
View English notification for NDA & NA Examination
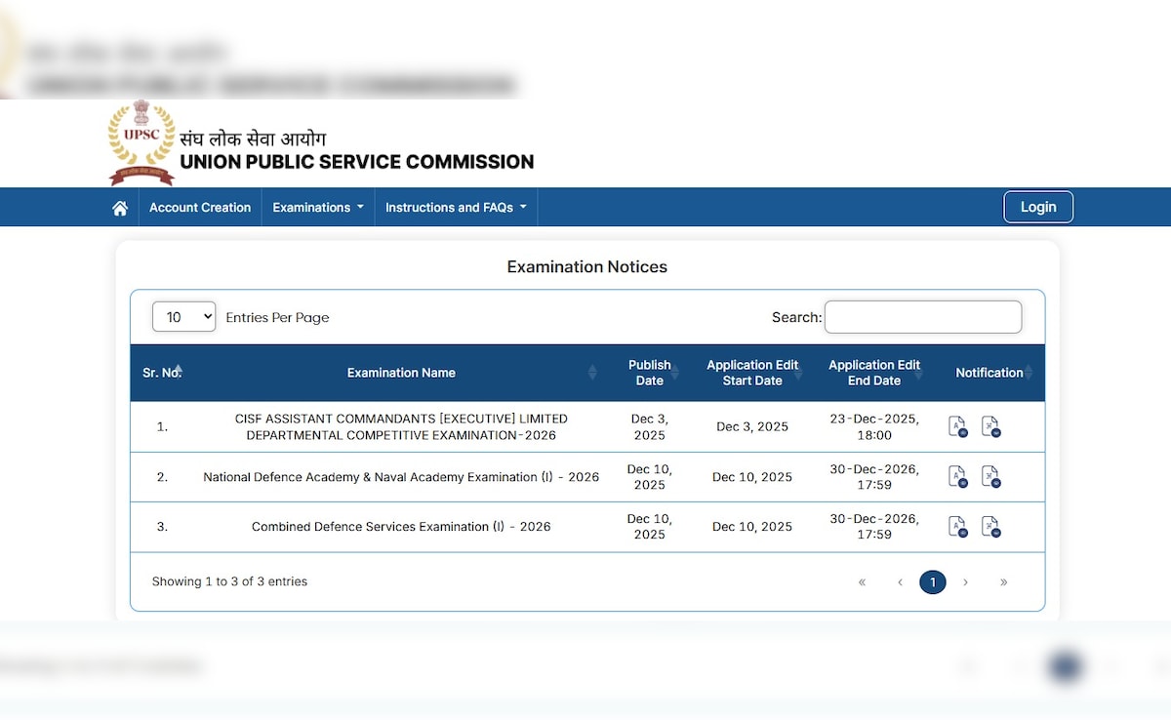coord(957,476)
